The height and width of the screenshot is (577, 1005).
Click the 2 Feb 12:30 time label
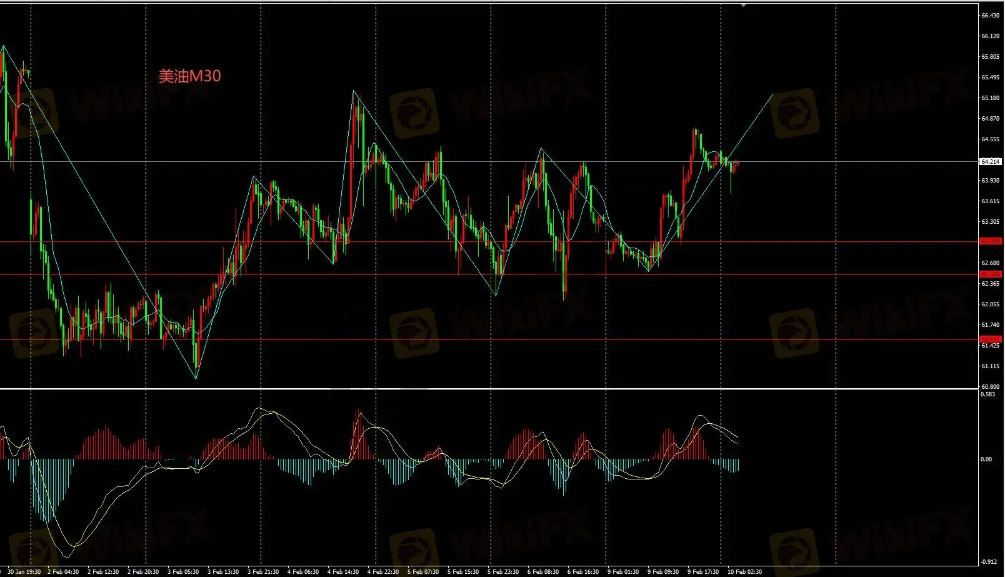[x=103, y=572]
